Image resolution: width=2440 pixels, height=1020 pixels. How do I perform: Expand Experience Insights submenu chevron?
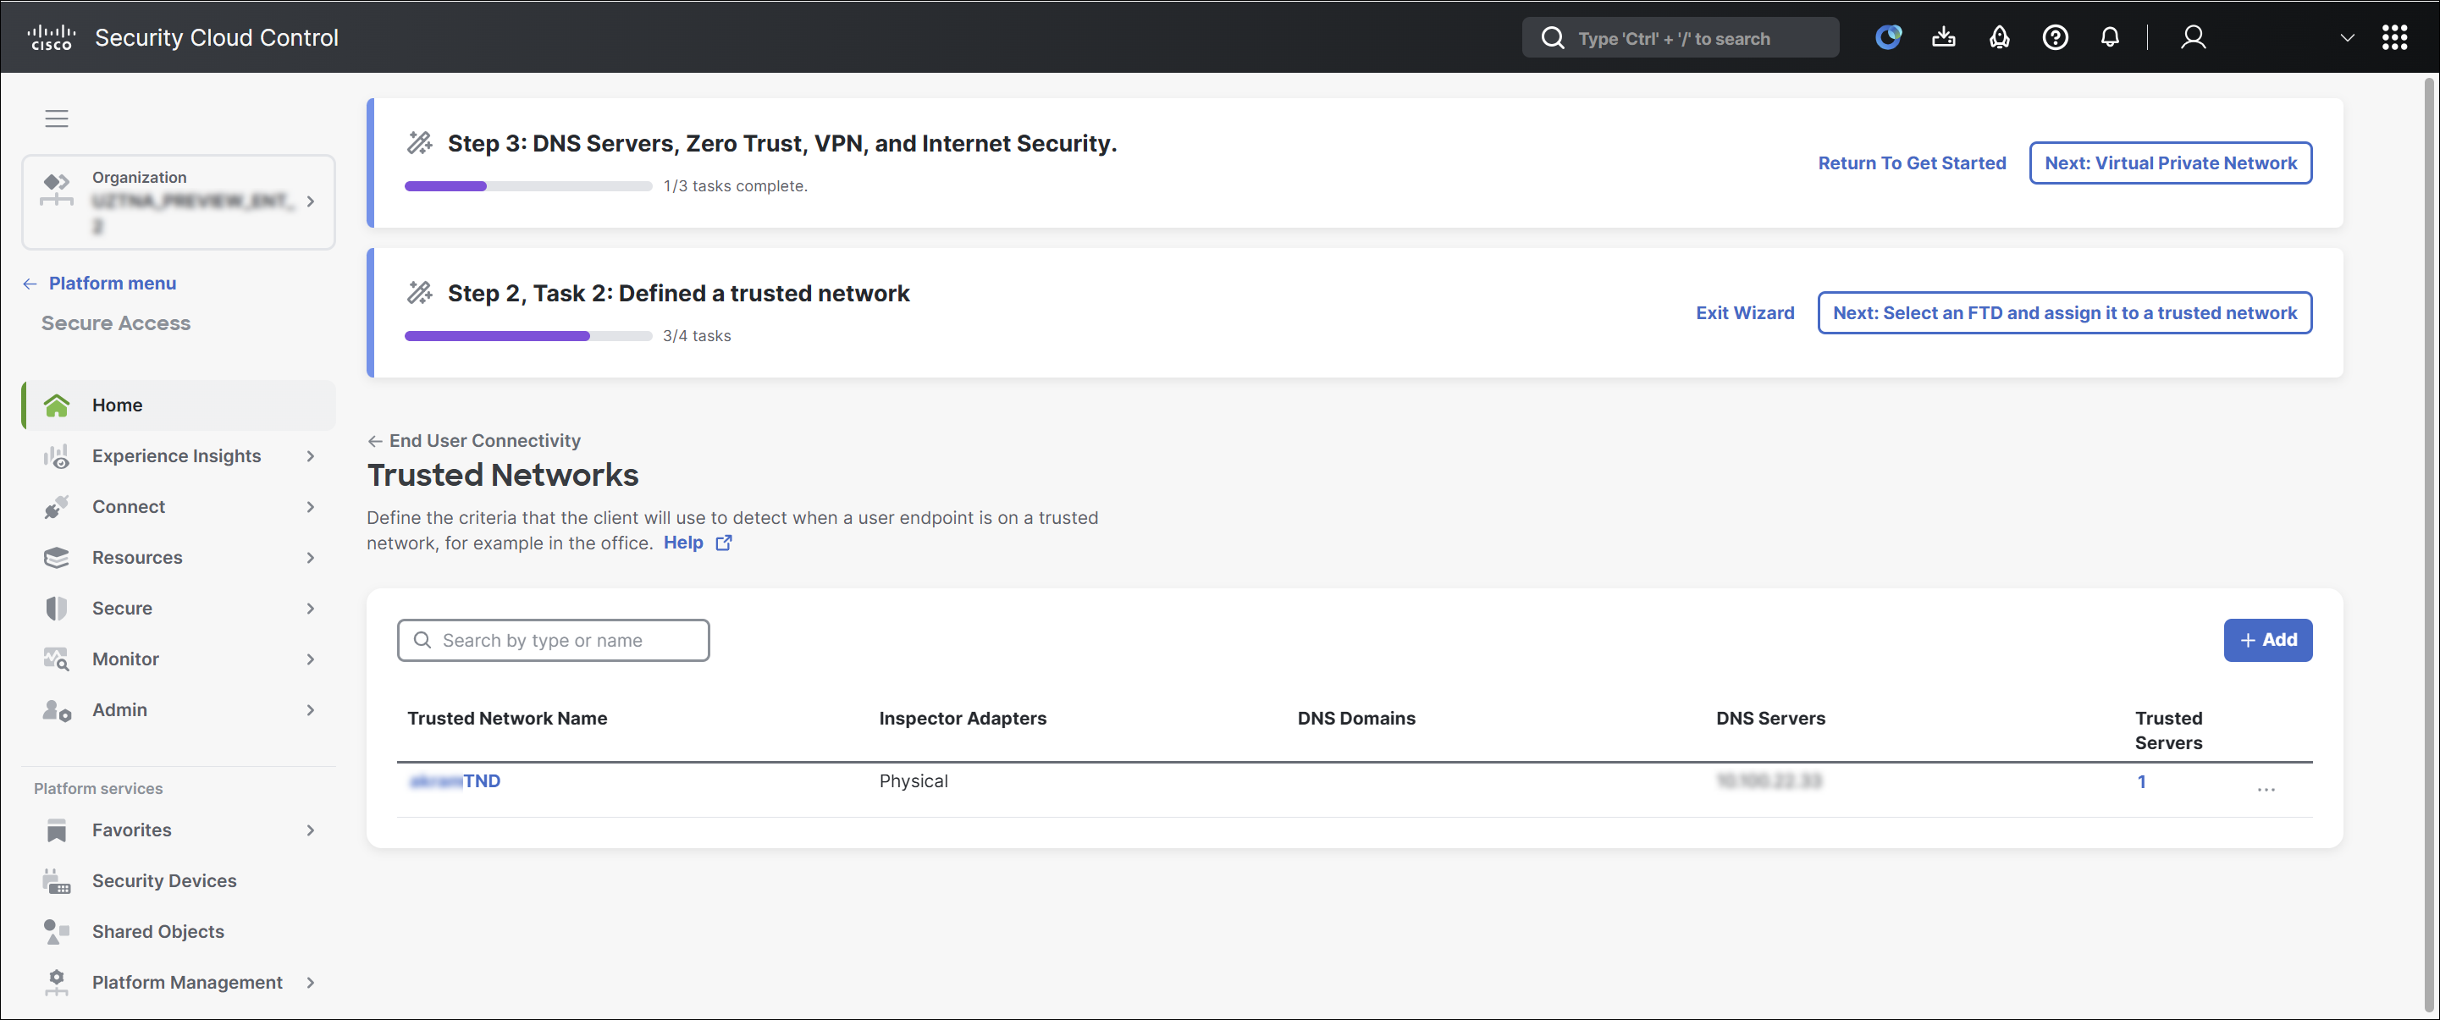310,456
